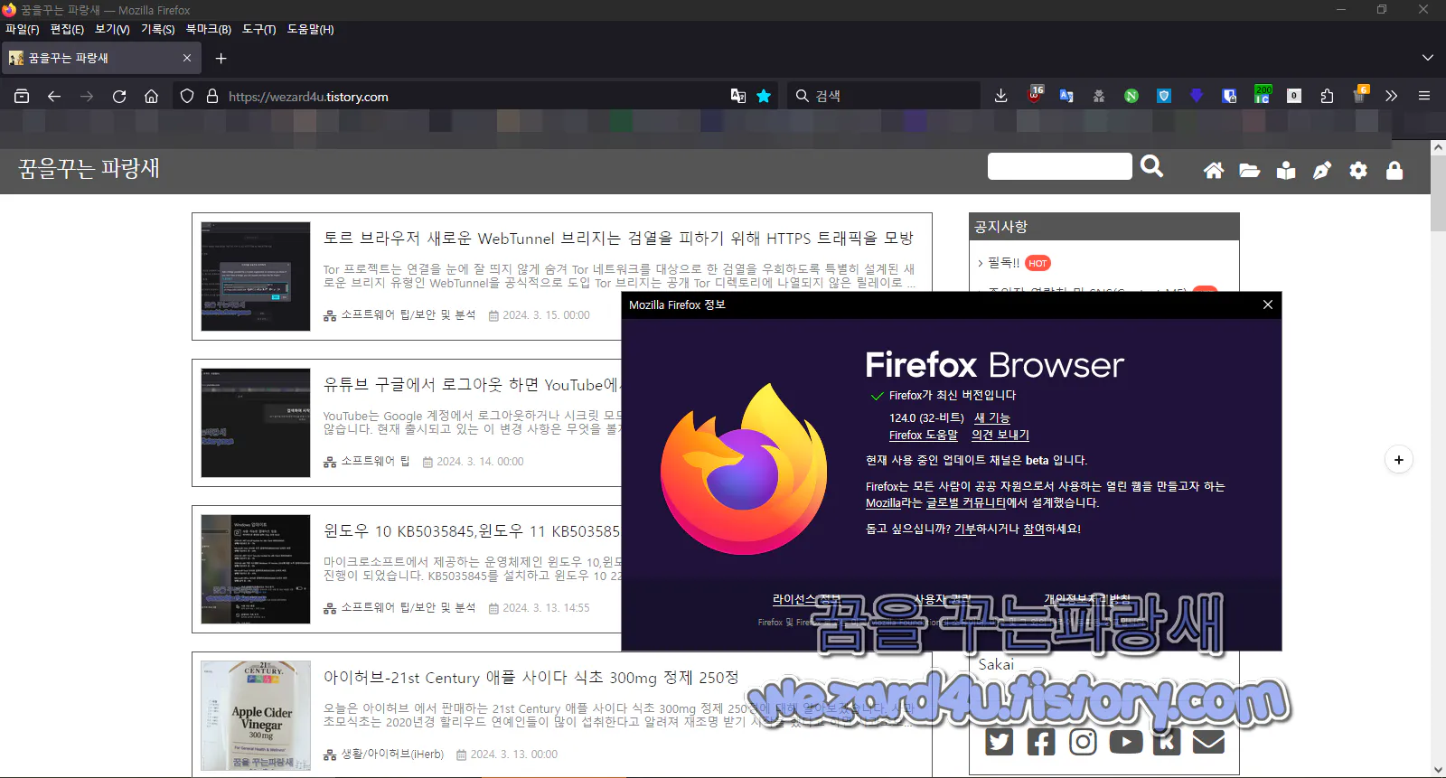Image resolution: width=1446 pixels, height=778 pixels.
Task: Open blog category folder icon
Action: tap(1250, 171)
